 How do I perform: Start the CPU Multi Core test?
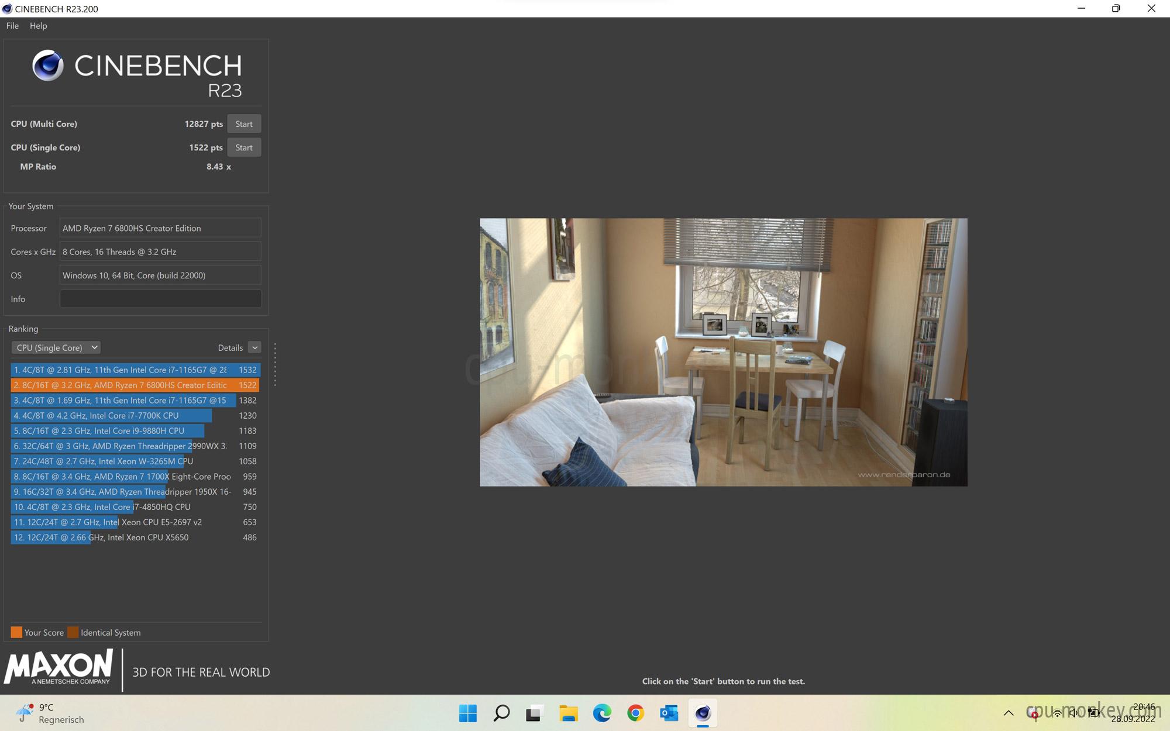[244, 124]
